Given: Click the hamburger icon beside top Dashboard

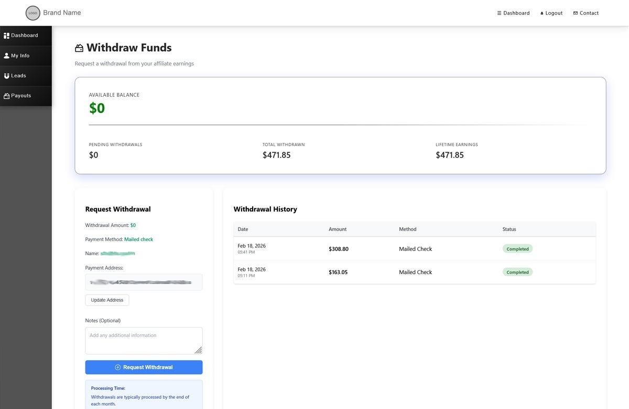Looking at the screenshot, I should [x=500, y=13].
